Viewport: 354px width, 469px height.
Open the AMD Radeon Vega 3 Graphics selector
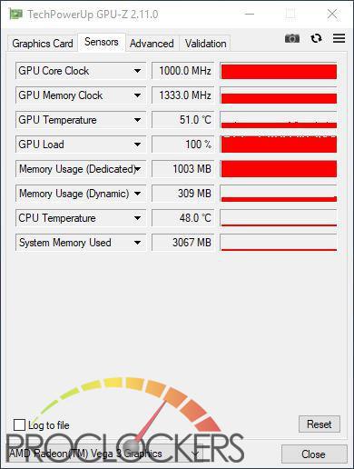pyautogui.click(x=103, y=454)
